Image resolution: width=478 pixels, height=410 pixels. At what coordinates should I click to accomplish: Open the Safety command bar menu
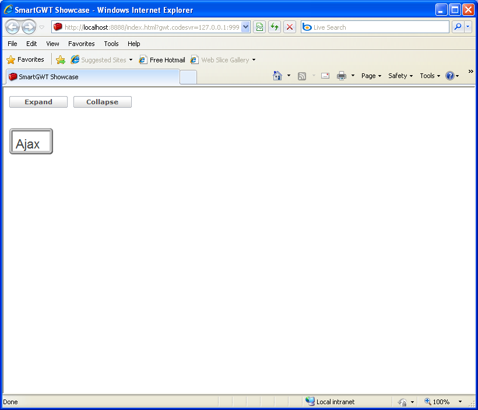click(x=400, y=76)
